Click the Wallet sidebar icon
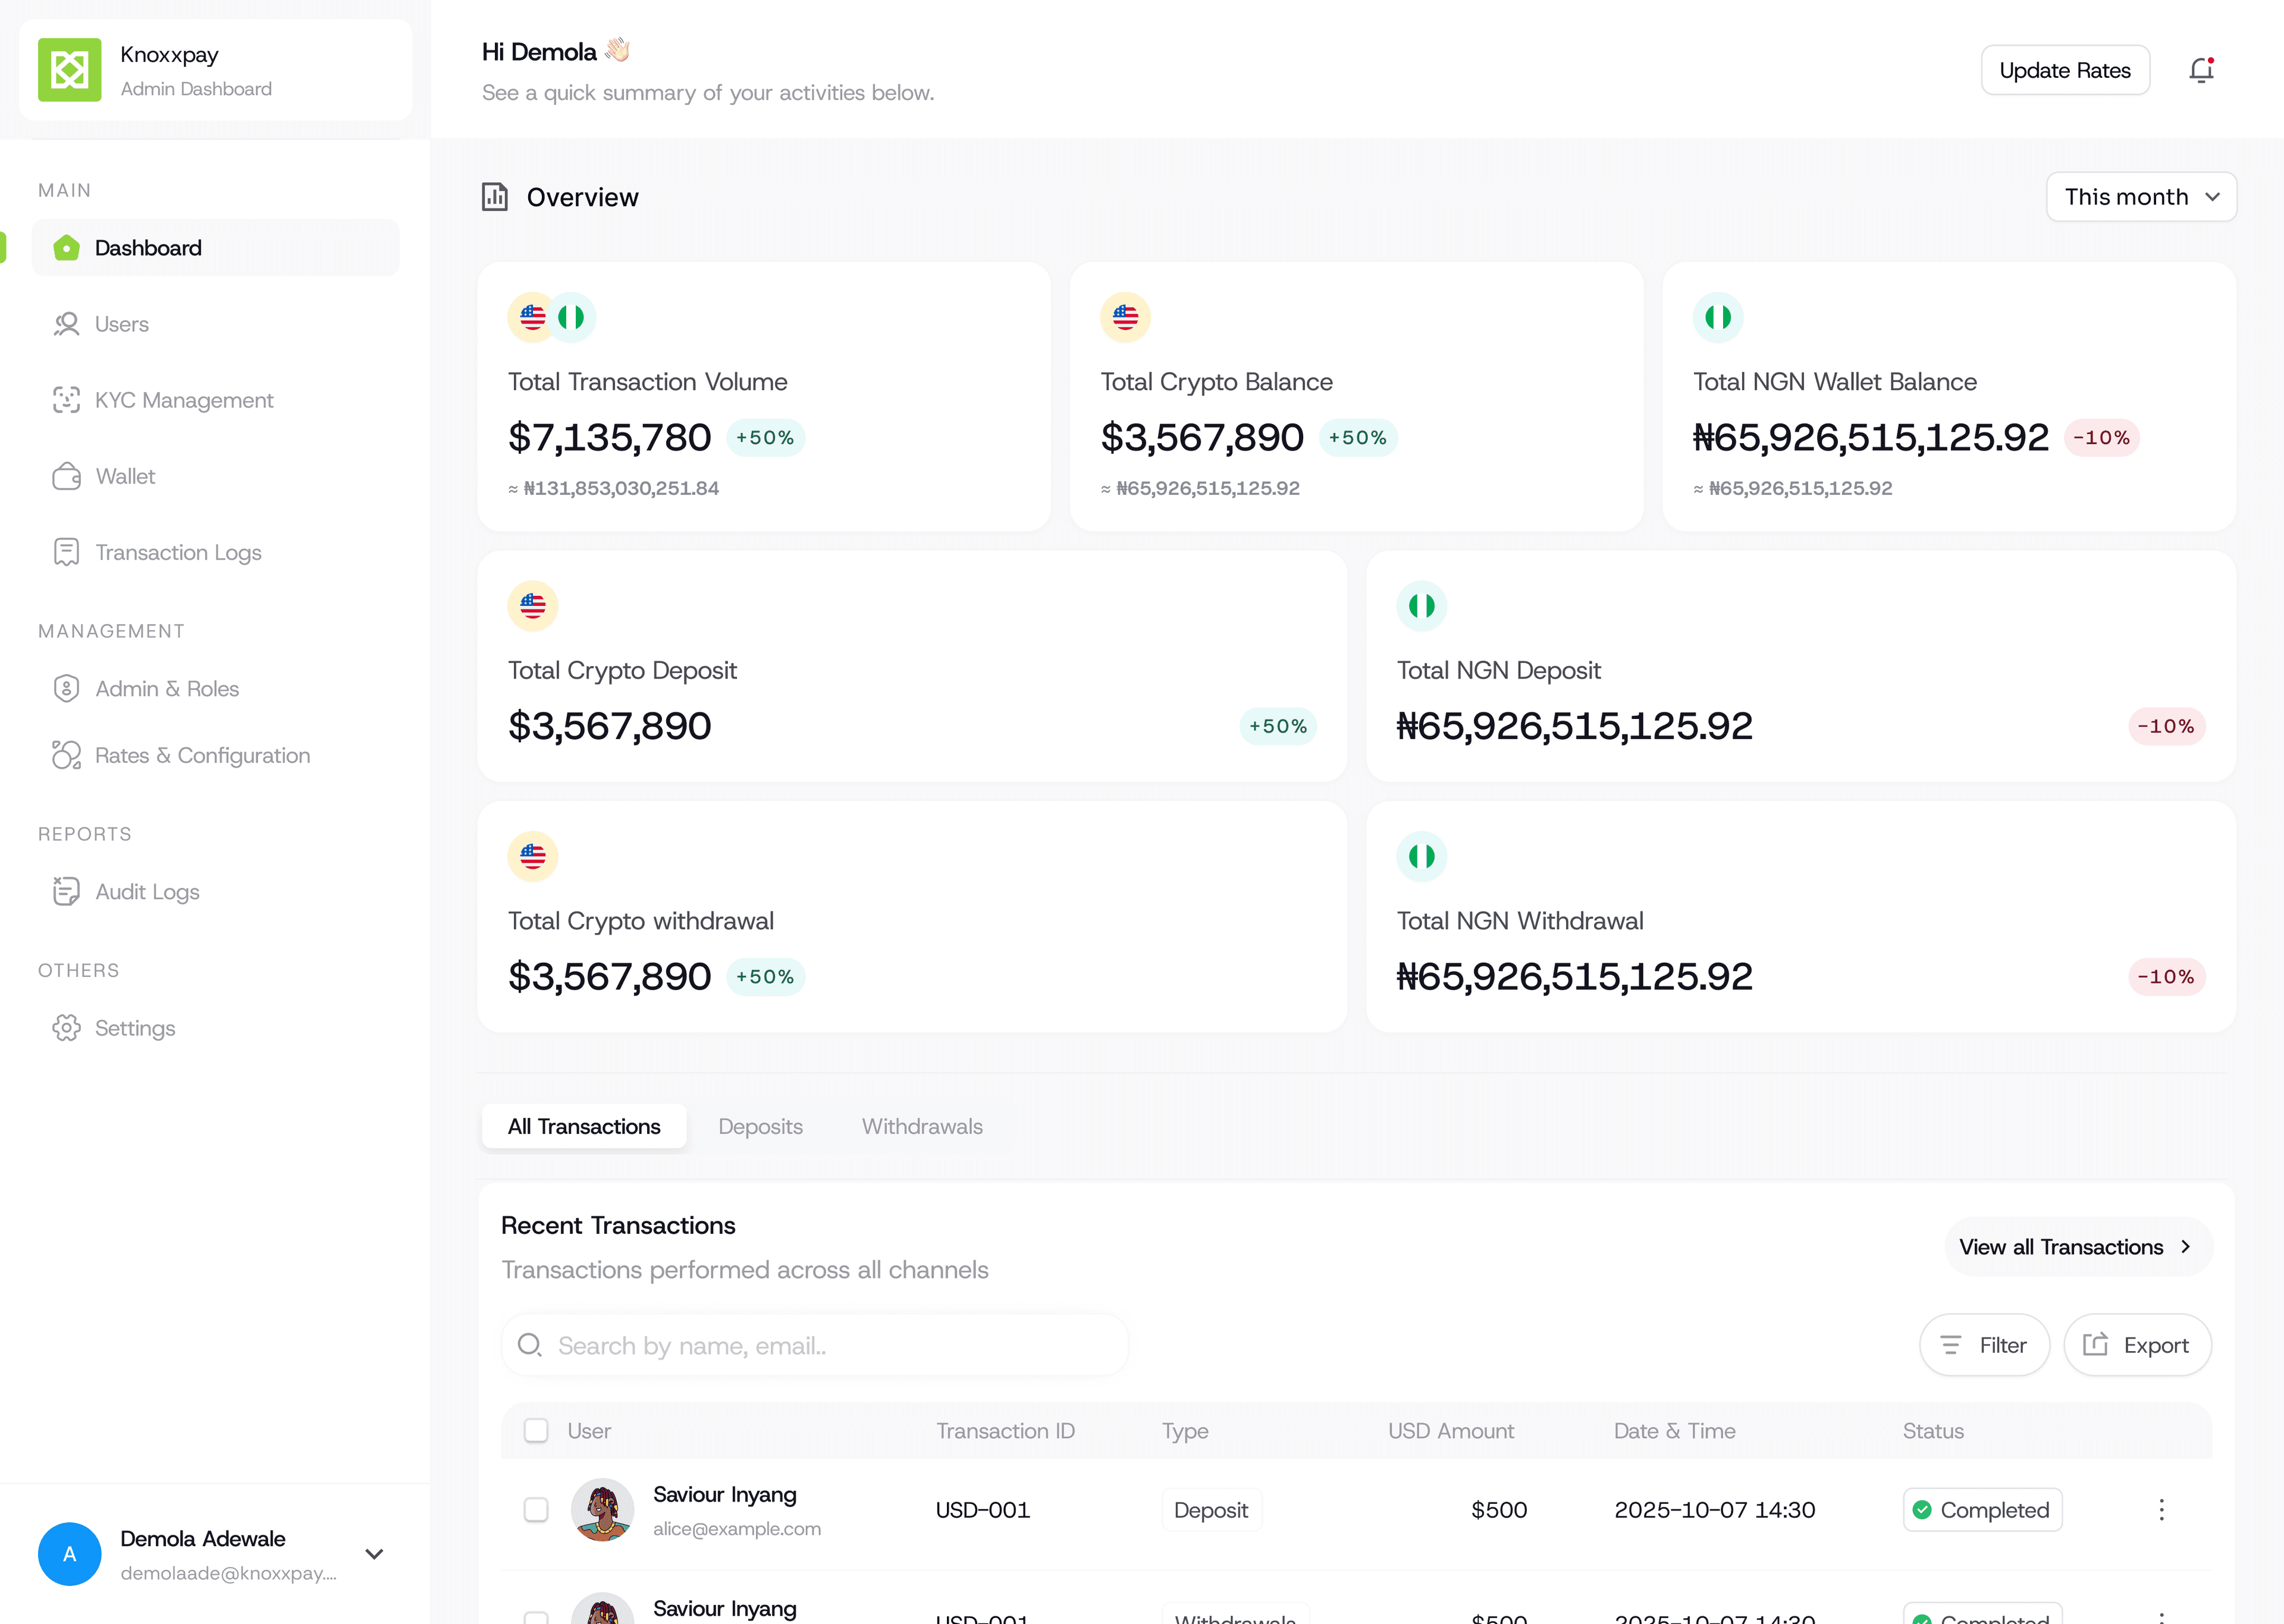The image size is (2284, 1624). pos(66,476)
